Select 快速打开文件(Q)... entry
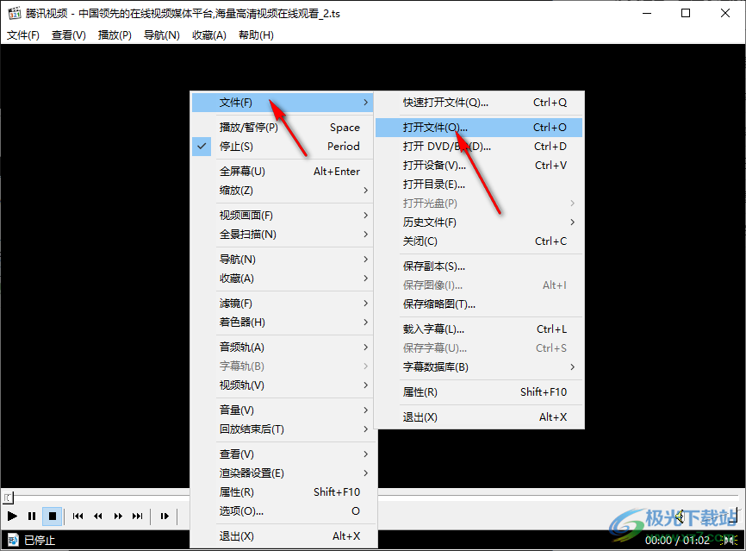Image resolution: width=746 pixels, height=551 pixels. [x=479, y=103]
